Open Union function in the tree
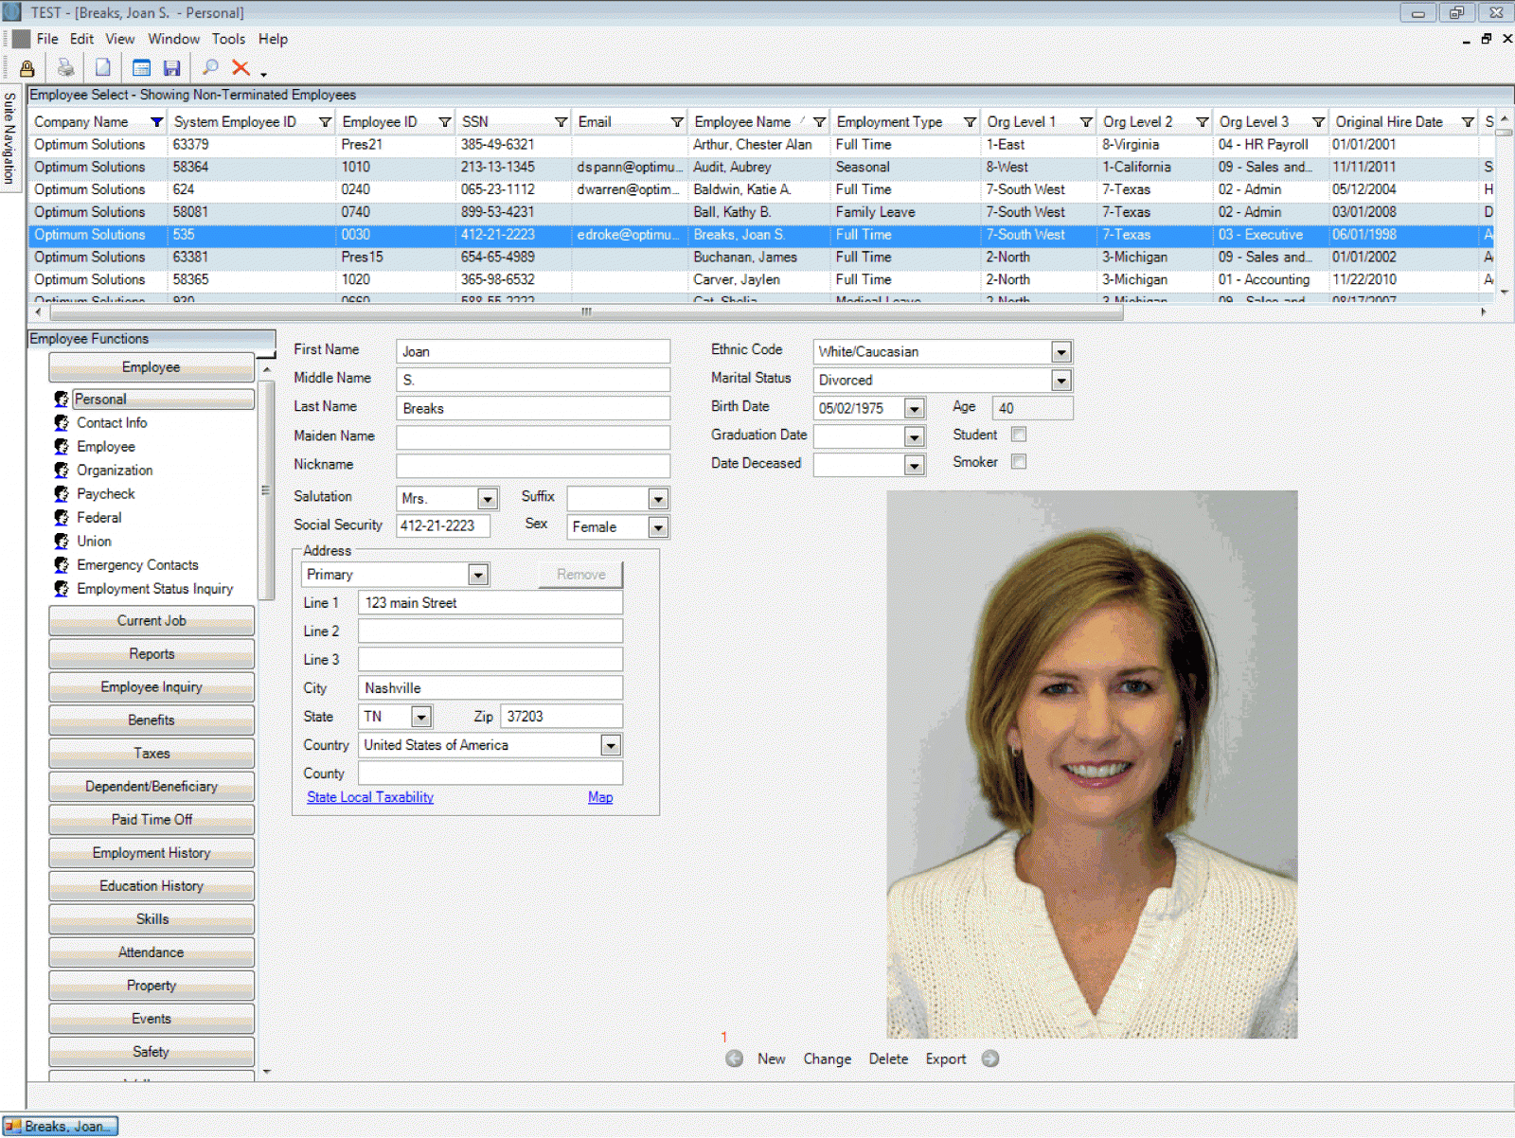 95,542
